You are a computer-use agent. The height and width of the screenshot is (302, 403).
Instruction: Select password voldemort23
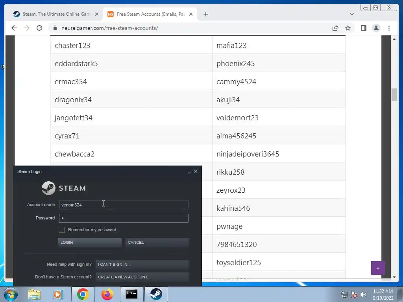(x=237, y=118)
